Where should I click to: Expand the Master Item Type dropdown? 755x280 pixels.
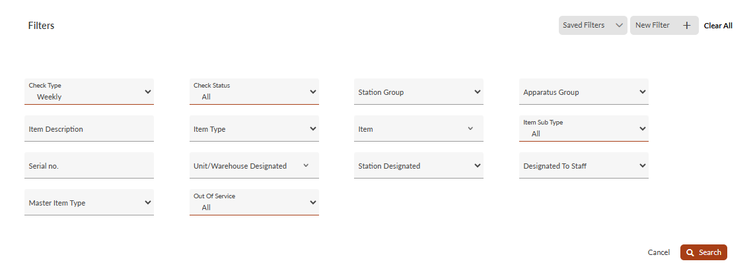pyautogui.click(x=89, y=203)
